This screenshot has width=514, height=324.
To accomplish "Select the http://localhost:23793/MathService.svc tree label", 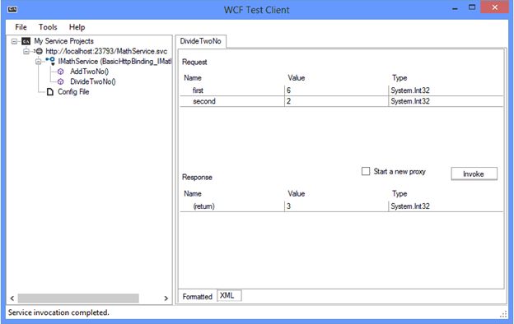I will pyautogui.click(x=106, y=51).
